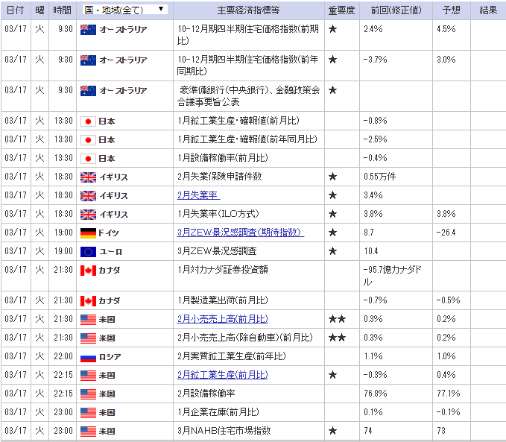Viewport: 506px width, 442px height.
Task: Select the 2月実質鉱工業生産(前年比) indicator text
Action: point(231,356)
